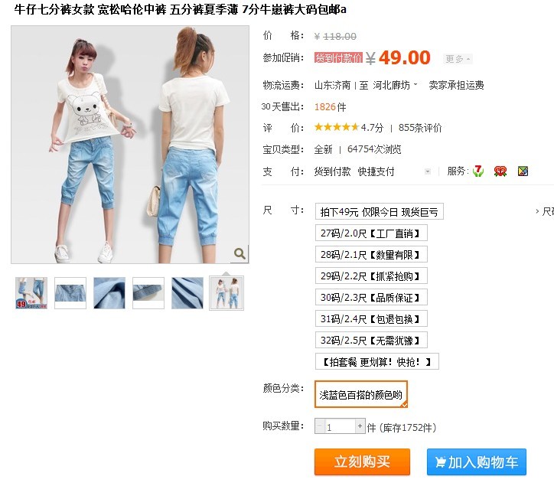554x486 pixels.
Task: Open the 河北廊坊 destination dropdown
Action: tap(395, 85)
